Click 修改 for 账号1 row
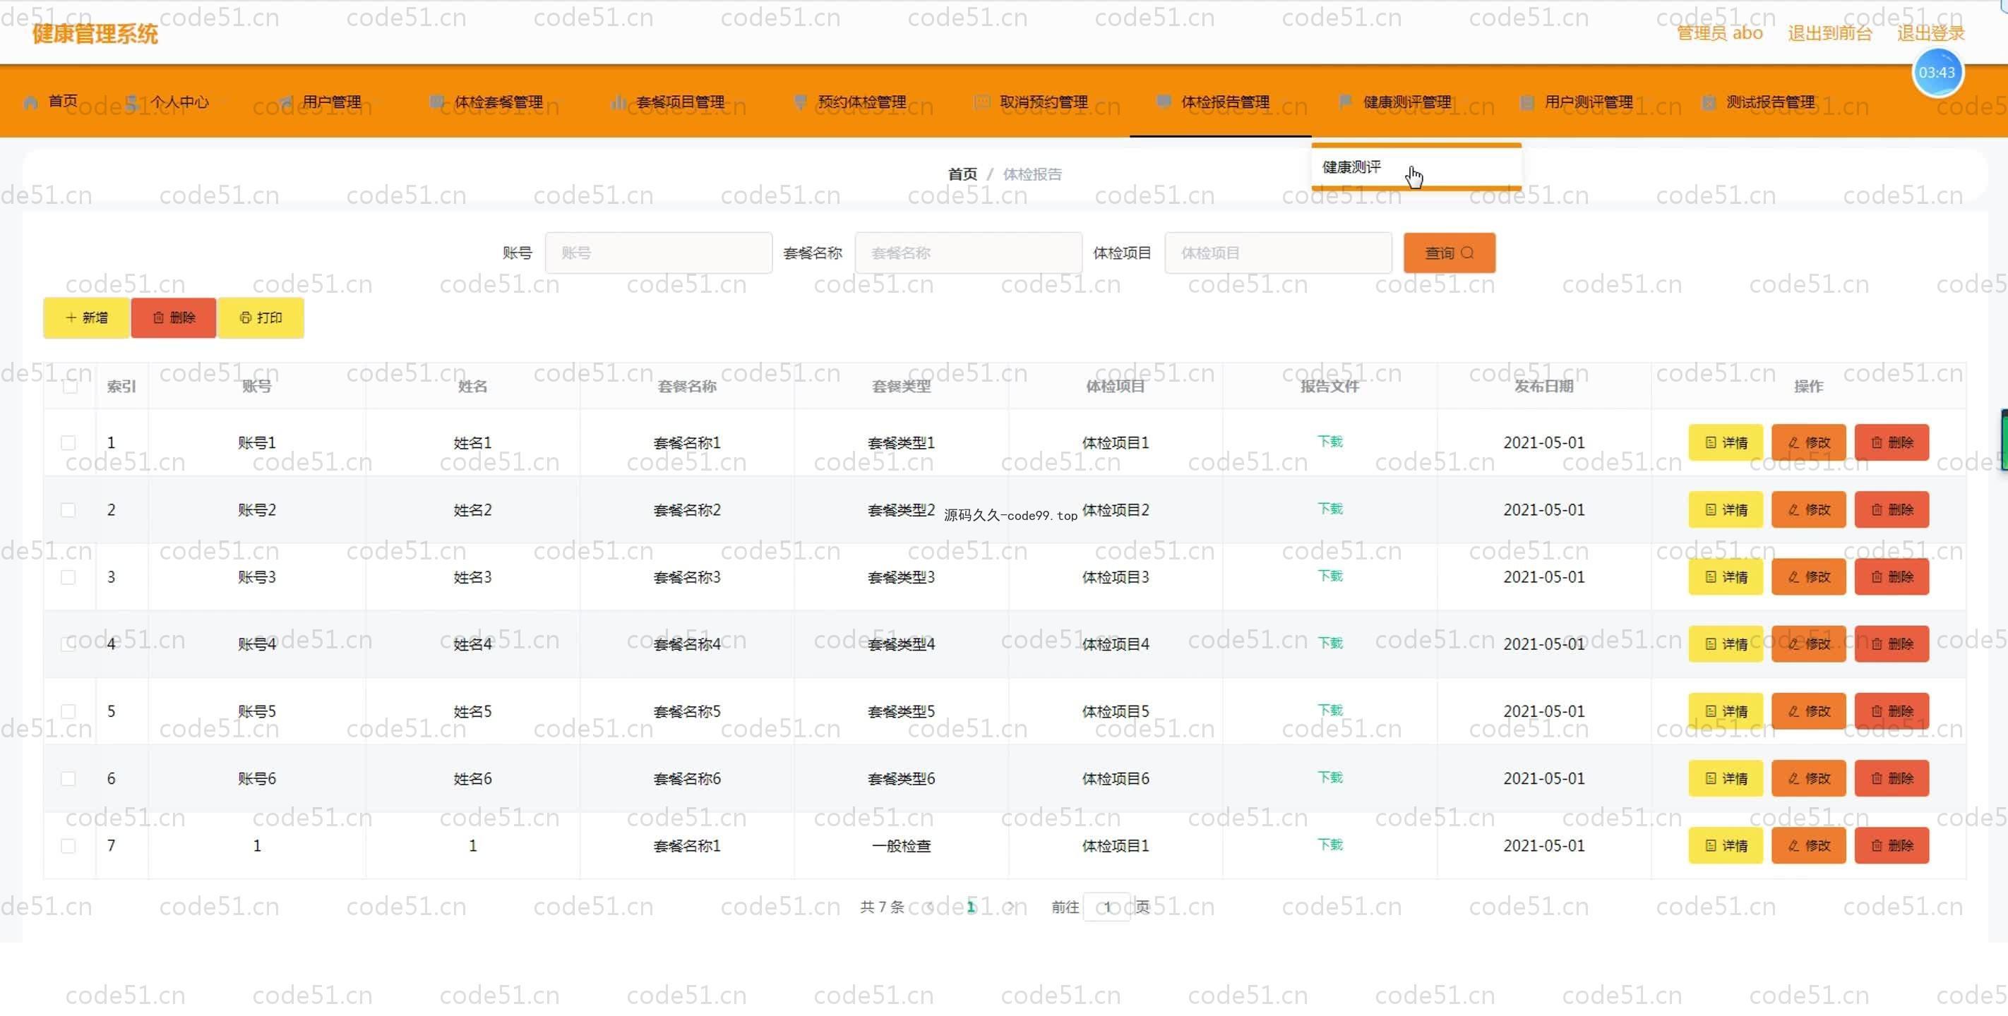 click(1808, 442)
